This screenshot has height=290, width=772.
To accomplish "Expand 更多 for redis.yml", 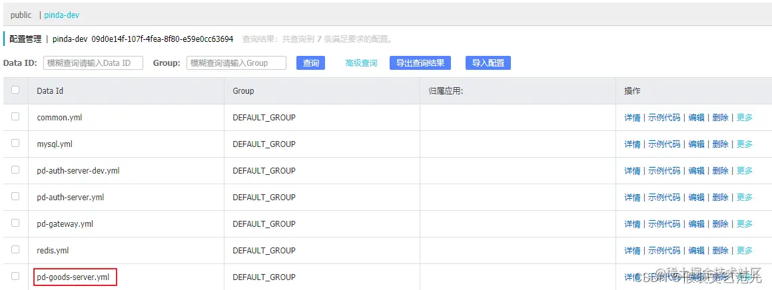I will point(745,250).
